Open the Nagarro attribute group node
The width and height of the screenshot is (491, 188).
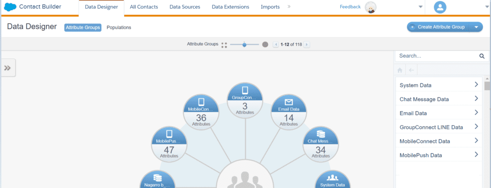(x=157, y=178)
